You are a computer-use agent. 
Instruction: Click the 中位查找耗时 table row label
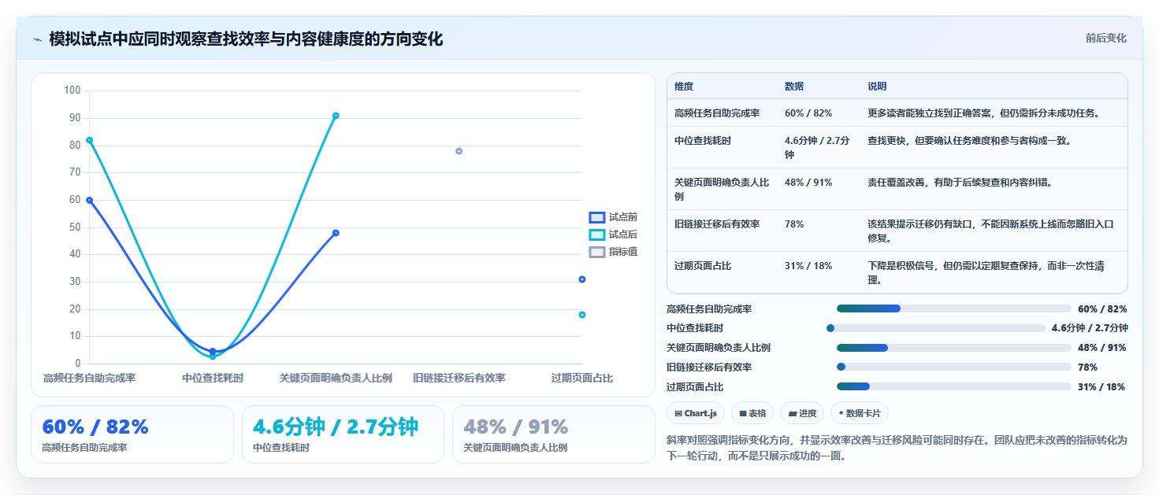[703, 140]
